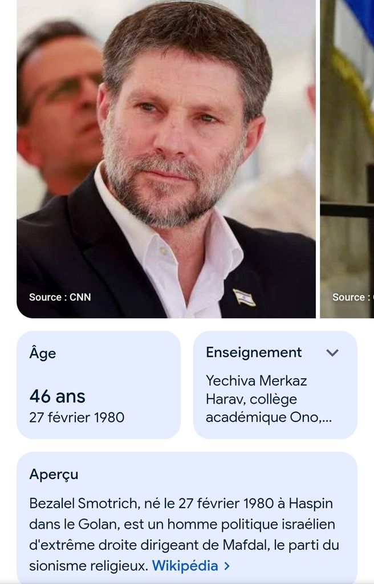
Task: Open the Wikipédia link
Action: [185, 566]
